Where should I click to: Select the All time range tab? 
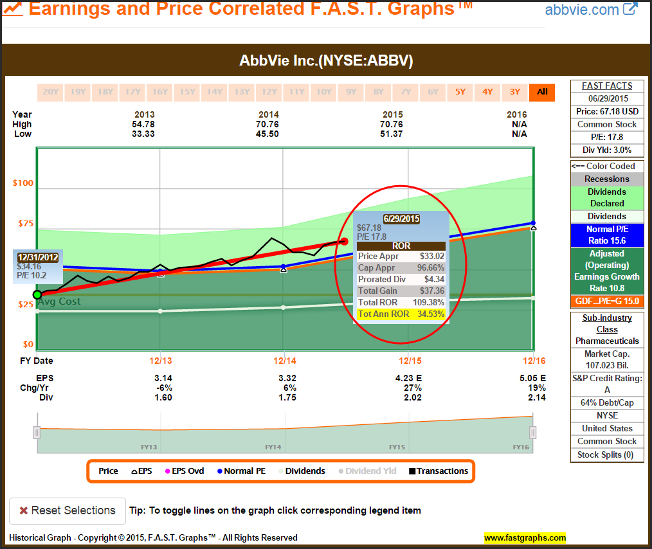[542, 92]
